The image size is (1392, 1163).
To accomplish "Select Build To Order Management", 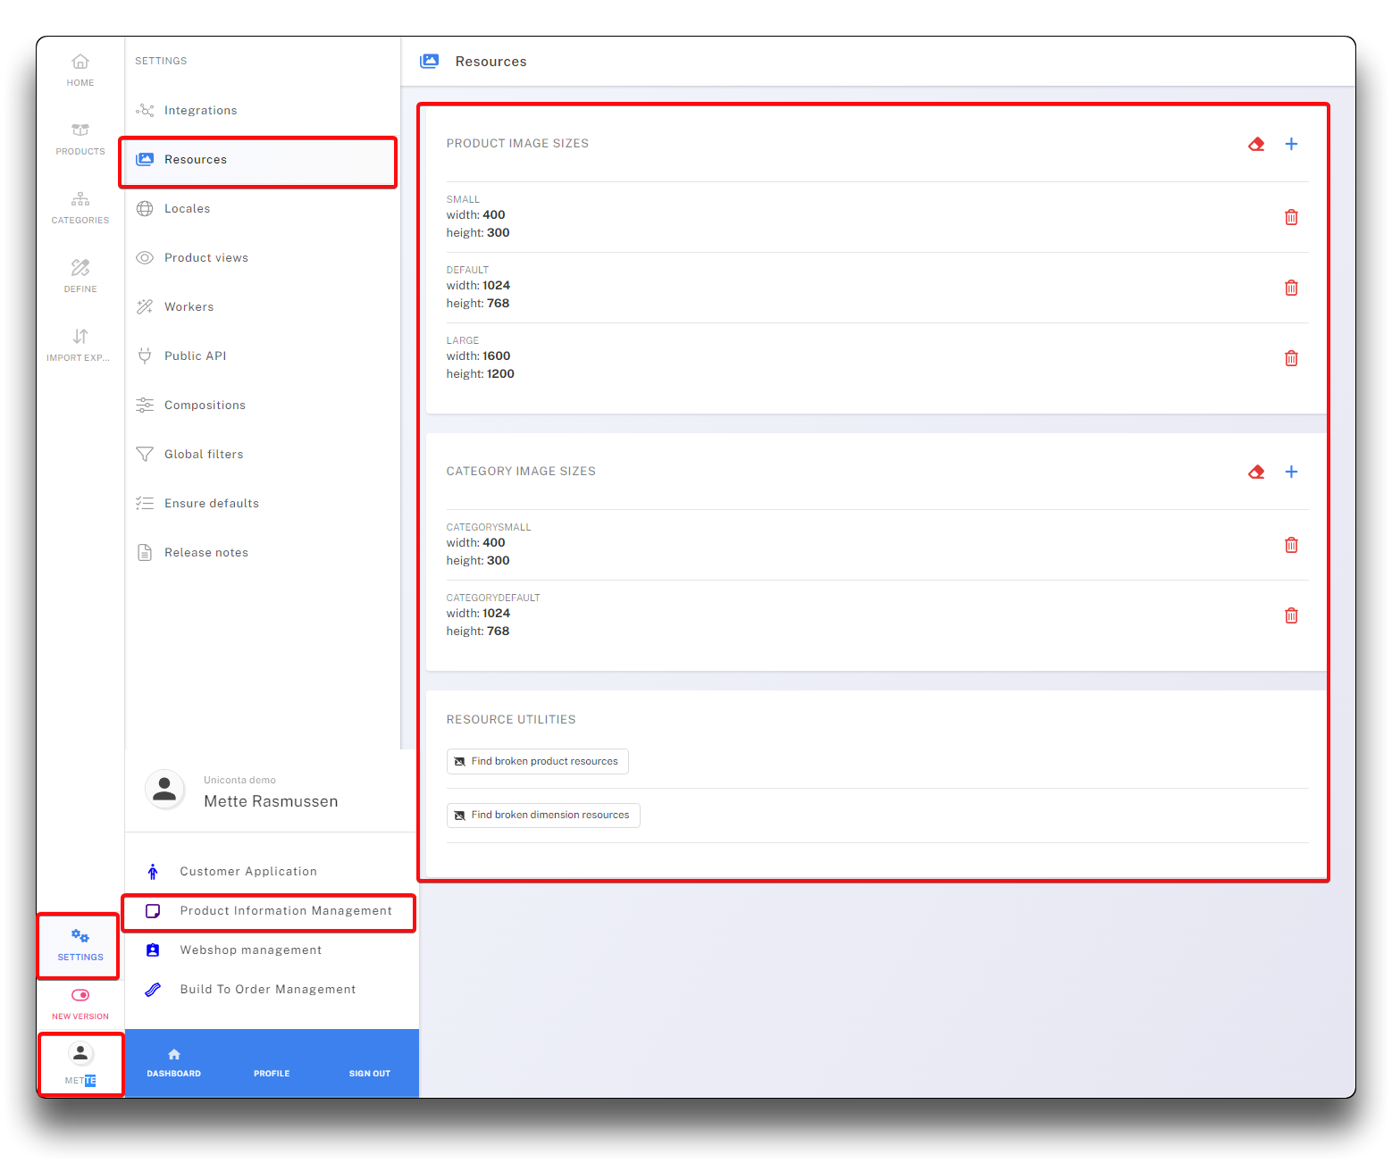I will pyautogui.click(x=267, y=990).
